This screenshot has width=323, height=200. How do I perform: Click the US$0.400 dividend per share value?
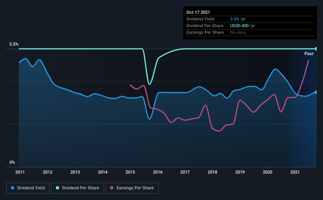[239, 26]
